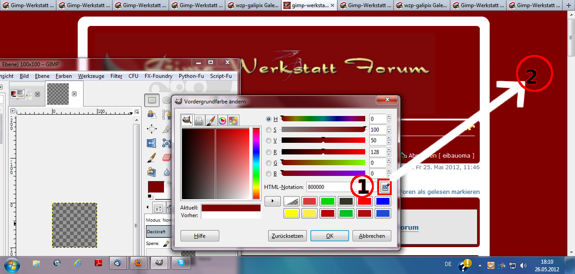575x274 pixels.
Task: Click the Hilfe button
Action: pos(200,236)
